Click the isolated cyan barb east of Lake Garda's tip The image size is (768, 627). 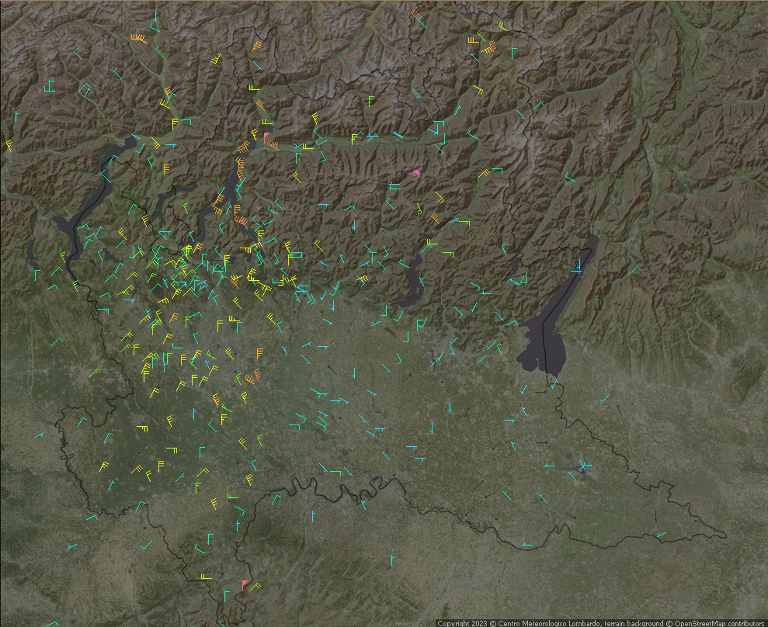pyautogui.click(x=603, y=400)
